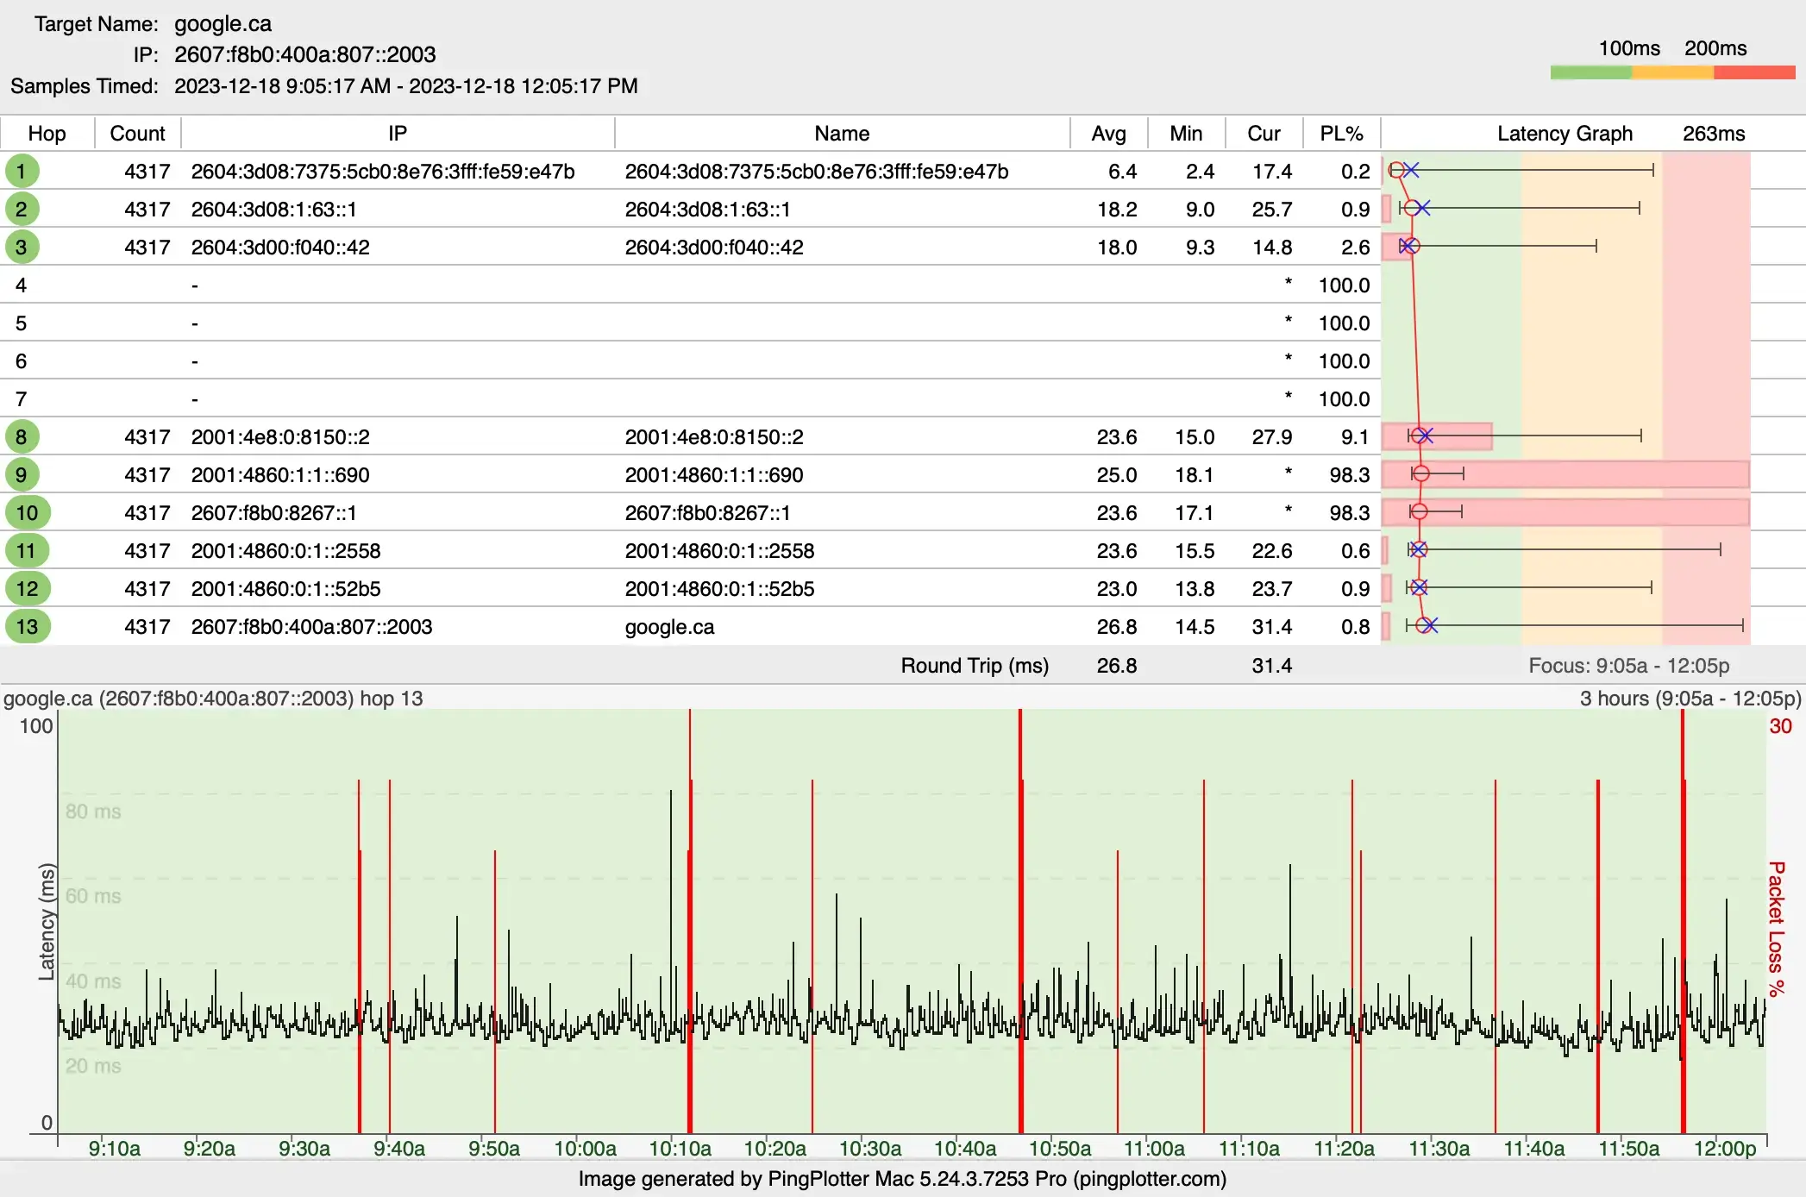Select IP 2604:3d08:1:63::1 in hop 2
Image resolution: width=1806 pixels, height=1197 pixels.
[273, 210]
